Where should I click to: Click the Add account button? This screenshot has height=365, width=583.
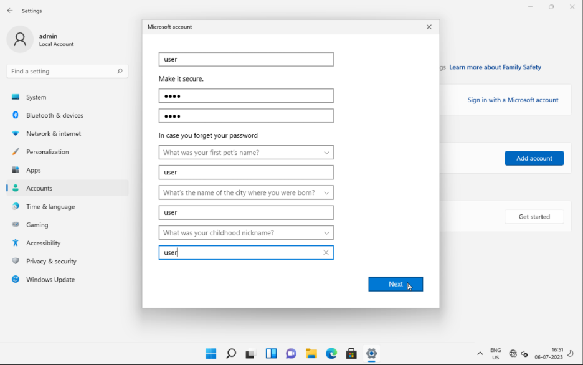(534, 158)
